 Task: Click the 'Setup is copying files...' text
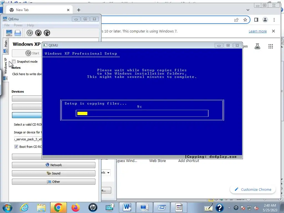[x=96, y=103]
